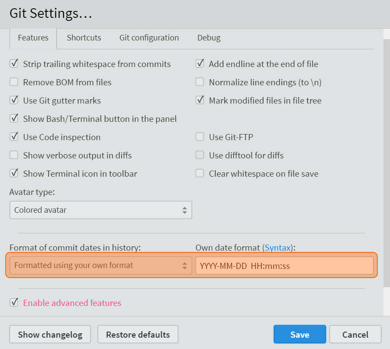Uncheck Add endline at the end of file
This screenshot has width=390, height=349.
pos(200,64)
